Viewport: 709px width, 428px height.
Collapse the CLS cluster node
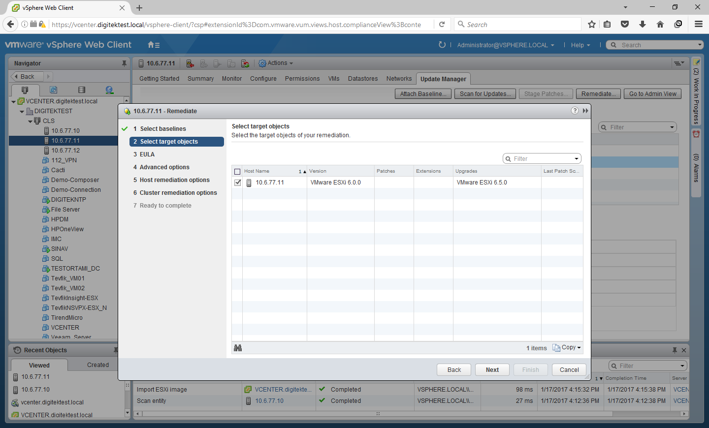(30, 122)
